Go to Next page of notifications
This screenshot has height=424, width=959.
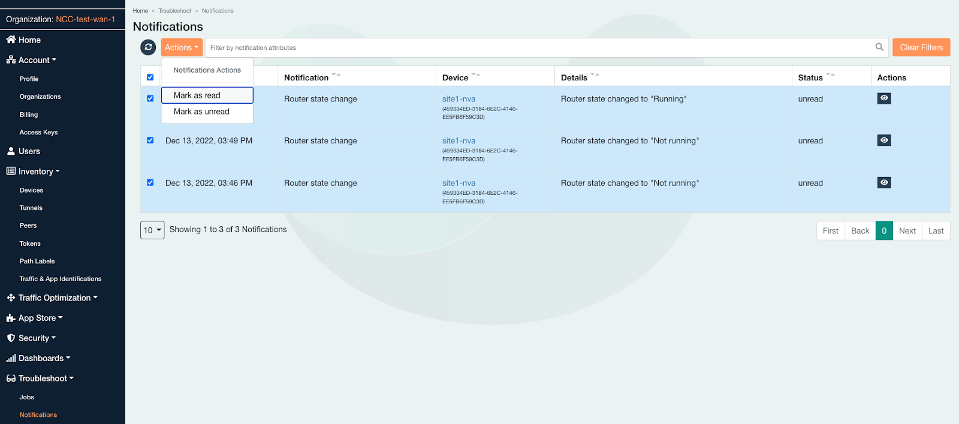[x=907, y=231]
